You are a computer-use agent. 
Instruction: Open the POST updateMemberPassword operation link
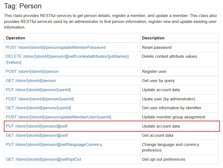[55, 47]
